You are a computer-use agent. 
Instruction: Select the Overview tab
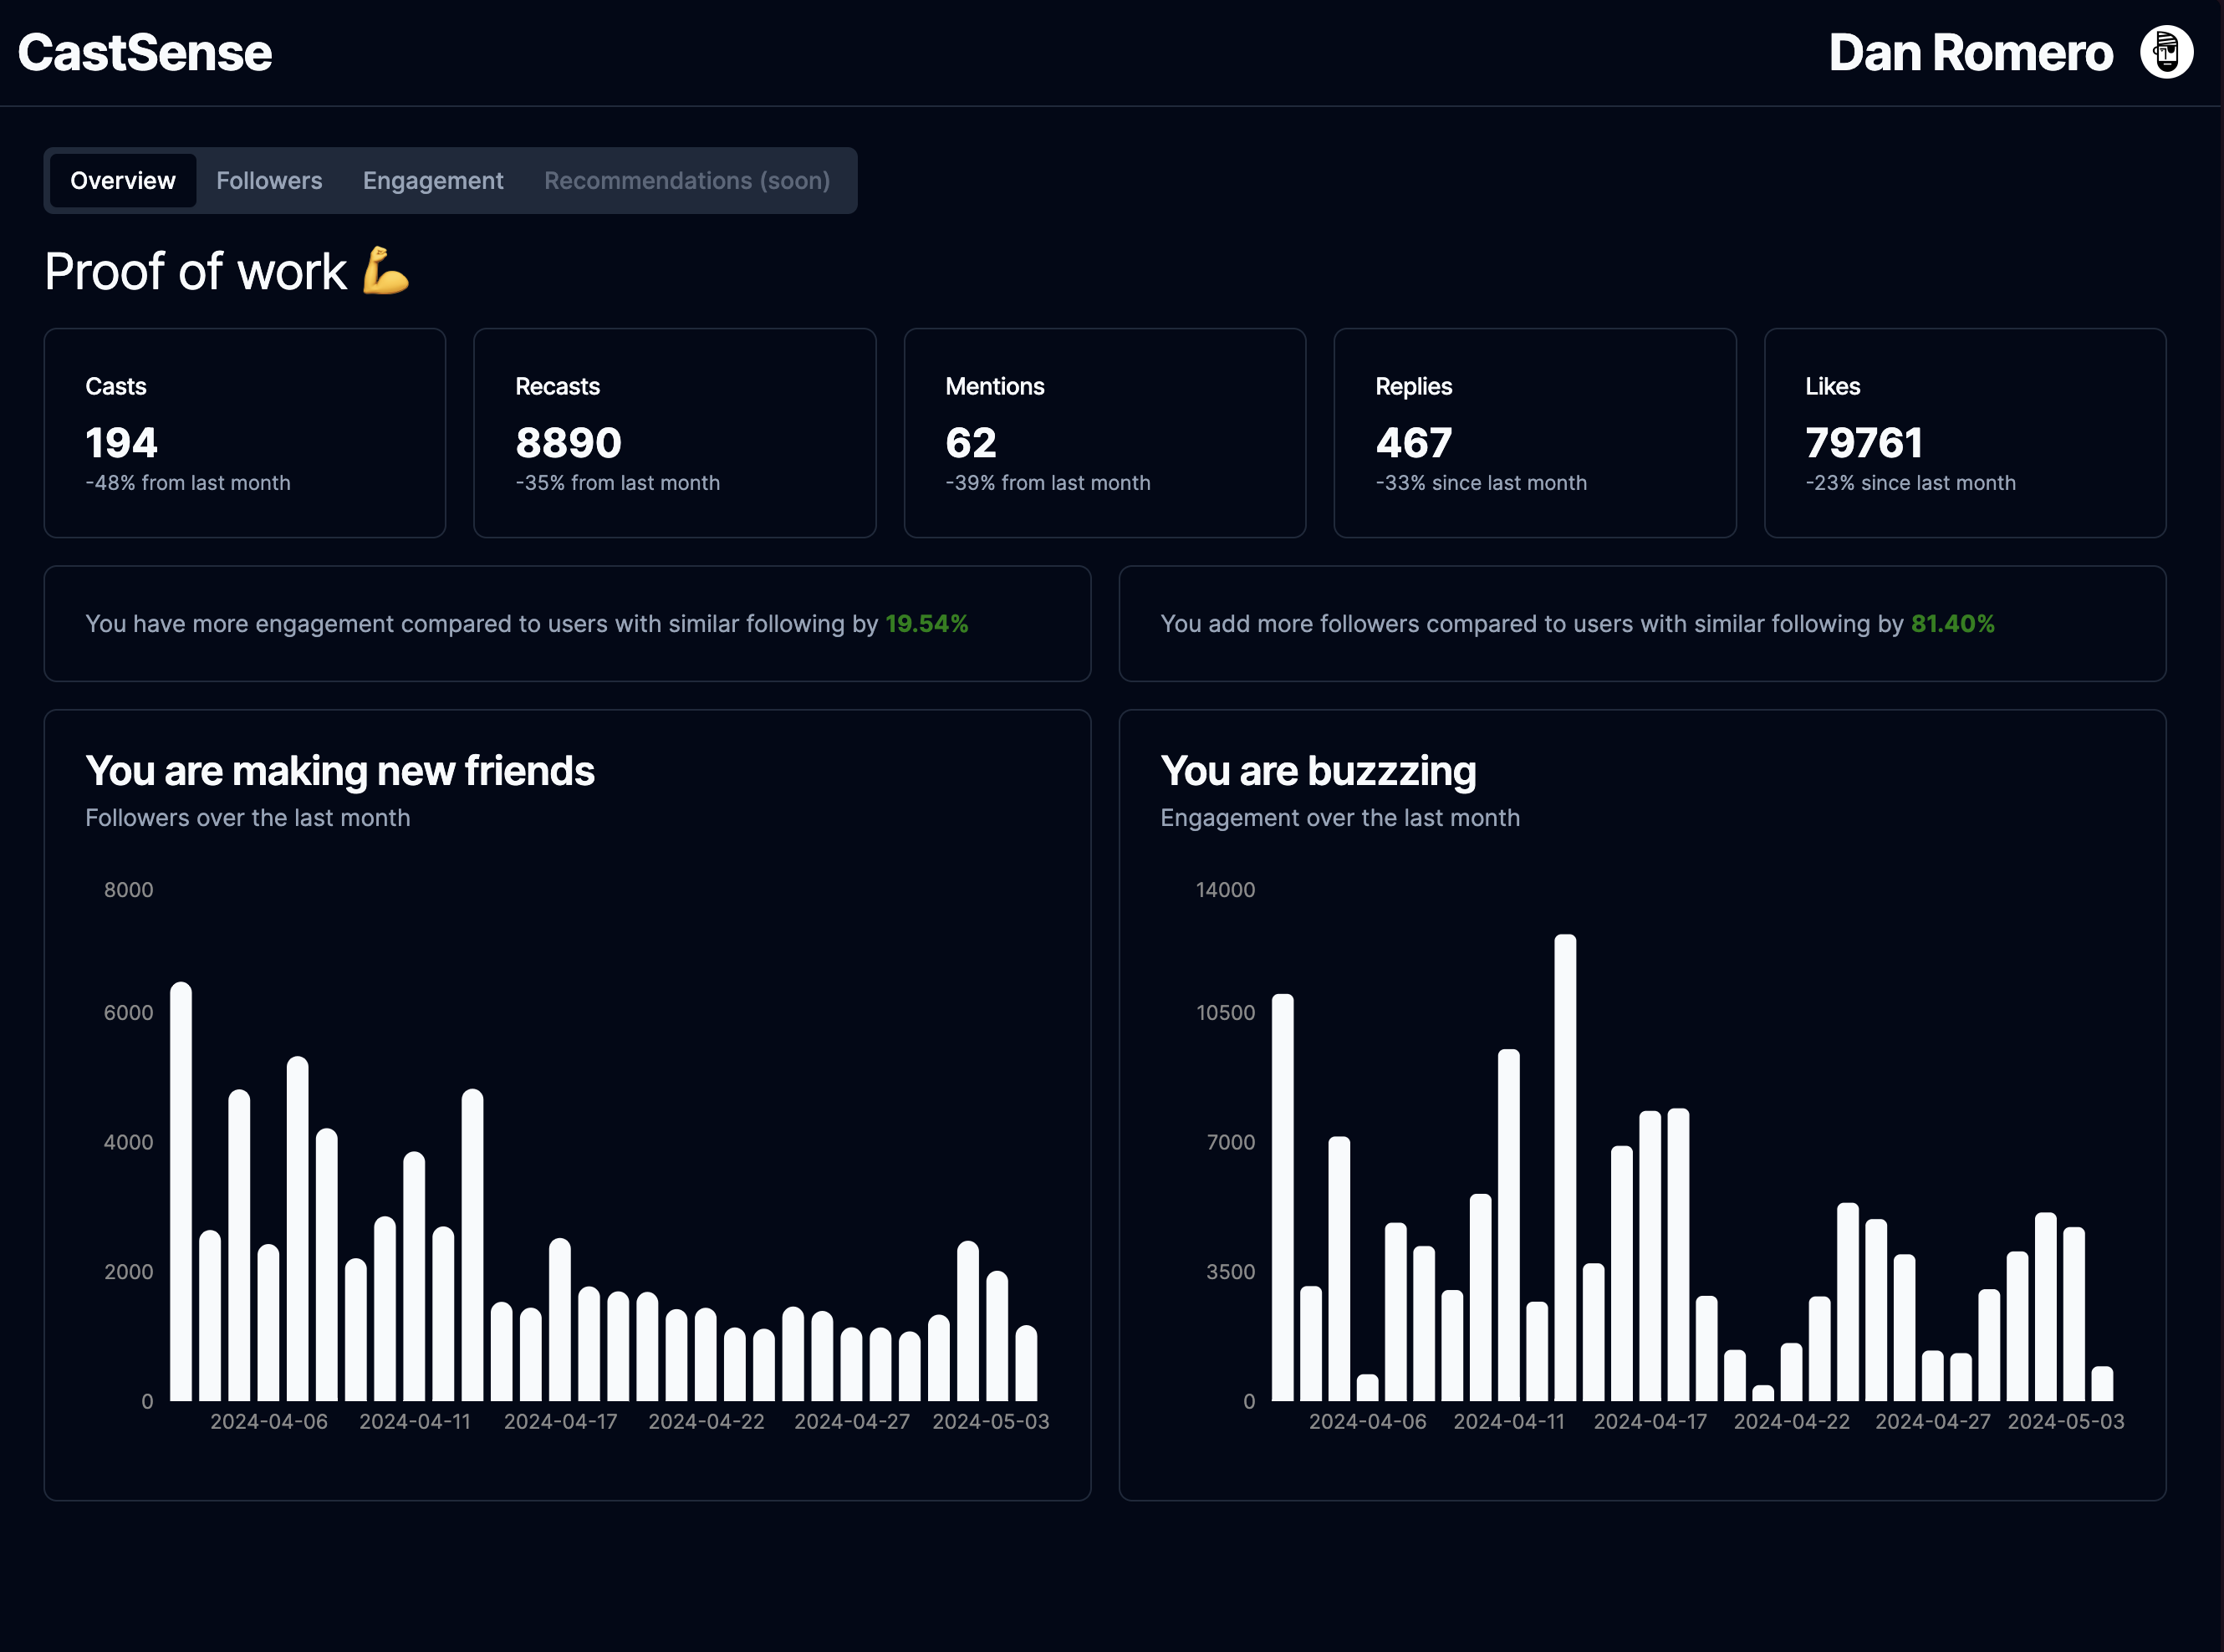coord(123,181)
